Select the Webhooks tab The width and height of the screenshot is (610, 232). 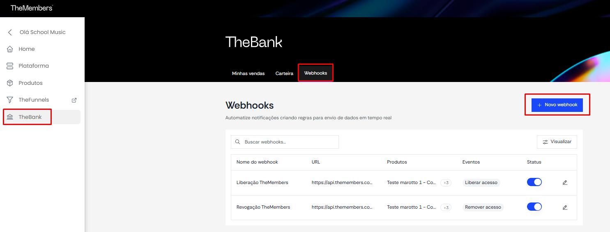[315, 73]
